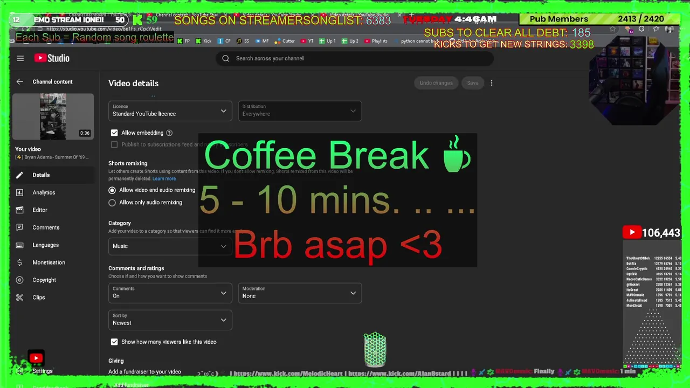The width and height of the screenshot is (690, 388).
Task: Open the MF bookmark
Action: tap(262, 41)
